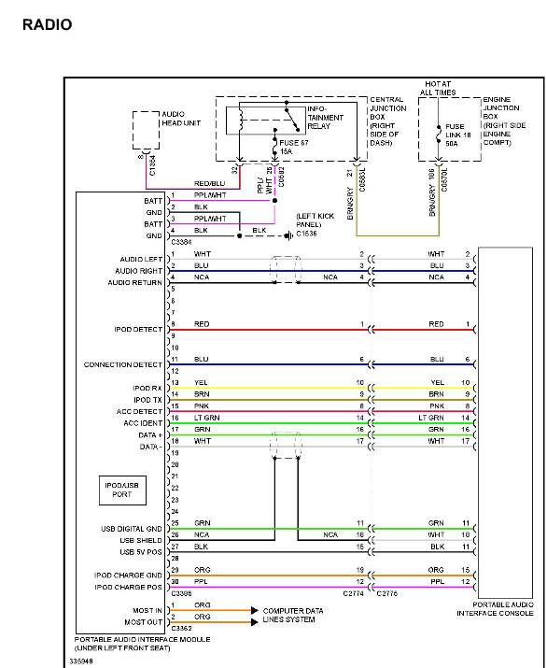The image size is (547, 668).
Task: Click the RADIO heading
Action: click(48, 24)
